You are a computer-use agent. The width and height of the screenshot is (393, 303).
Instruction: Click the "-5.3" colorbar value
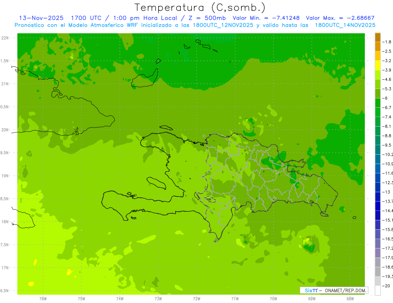point(387,89)
